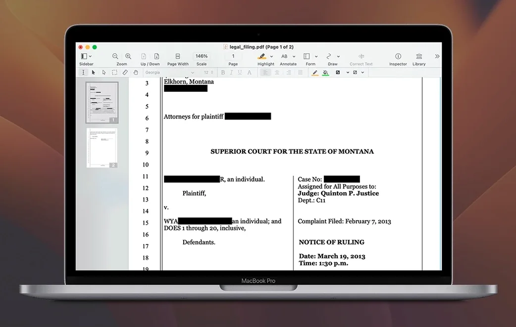The height and width of the screenshot is (327, 516).
Task: Click the 'Elkhorn, Montana' text
Action: coord(189,82)
